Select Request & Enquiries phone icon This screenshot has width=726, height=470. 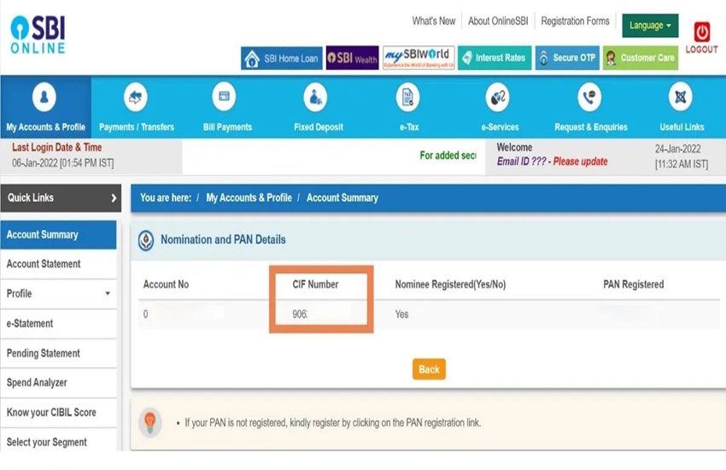coord(589,97)
